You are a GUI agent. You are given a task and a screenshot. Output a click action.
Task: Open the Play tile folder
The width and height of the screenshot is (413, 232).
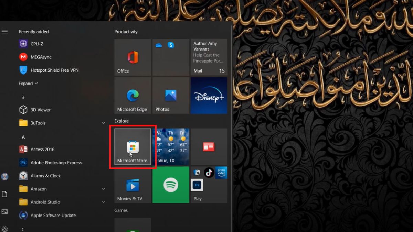coord(209,185)
